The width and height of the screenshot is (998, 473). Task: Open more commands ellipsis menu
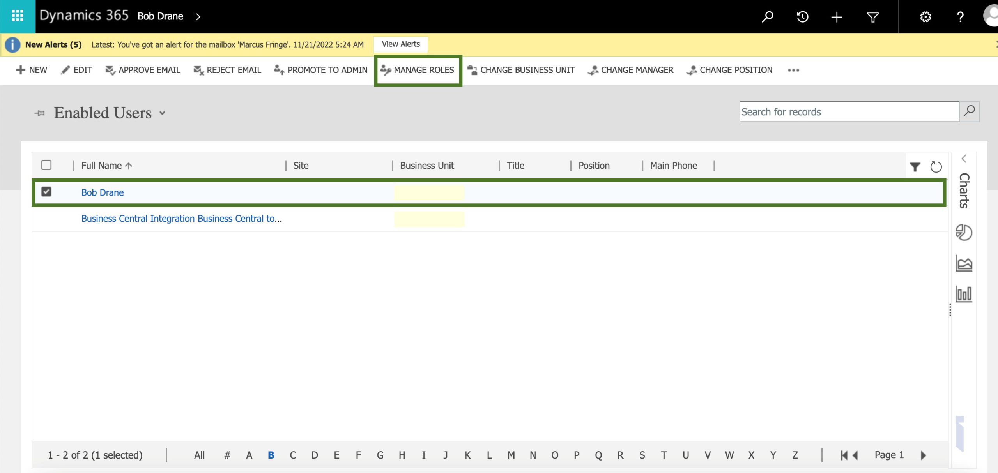(793, 71)
